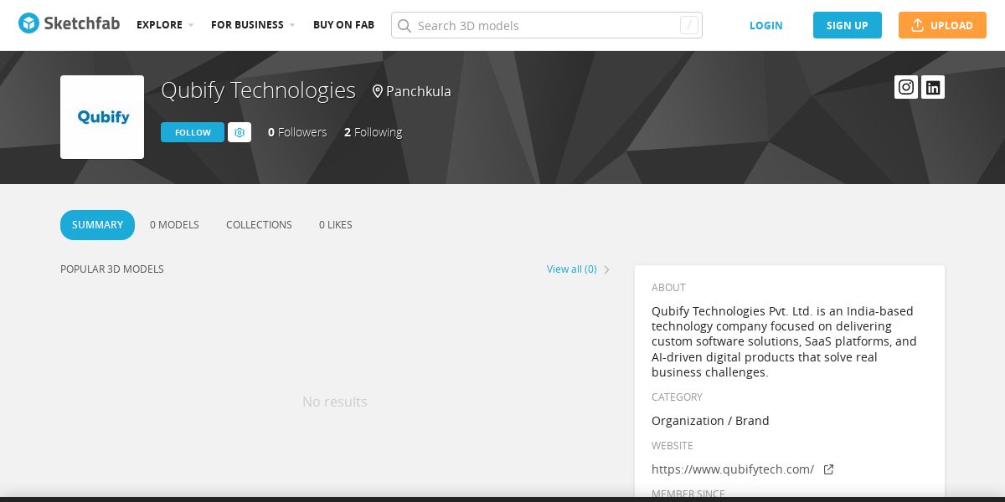Click the slash shortcut hint in search
The height and width of the screenshot is (502, 1005).
coord(689,25)
